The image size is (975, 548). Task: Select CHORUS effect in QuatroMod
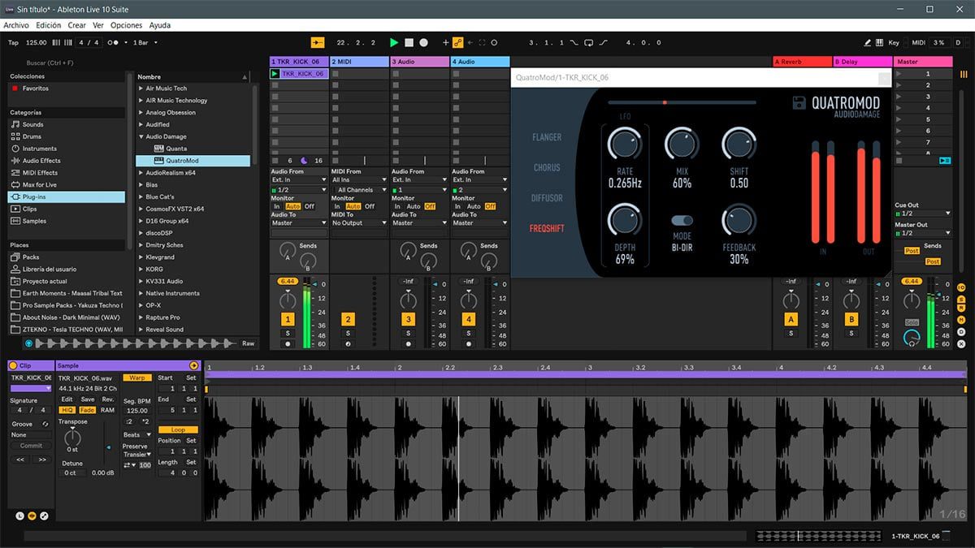[x=547, y=168]
